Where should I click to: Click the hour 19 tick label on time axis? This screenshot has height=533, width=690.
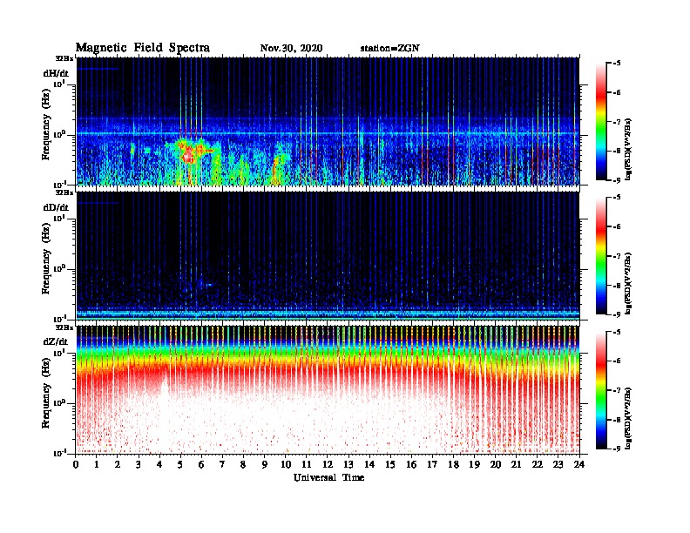coord(474,464)
